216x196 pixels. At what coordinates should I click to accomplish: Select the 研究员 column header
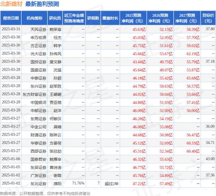pos(55,18)
